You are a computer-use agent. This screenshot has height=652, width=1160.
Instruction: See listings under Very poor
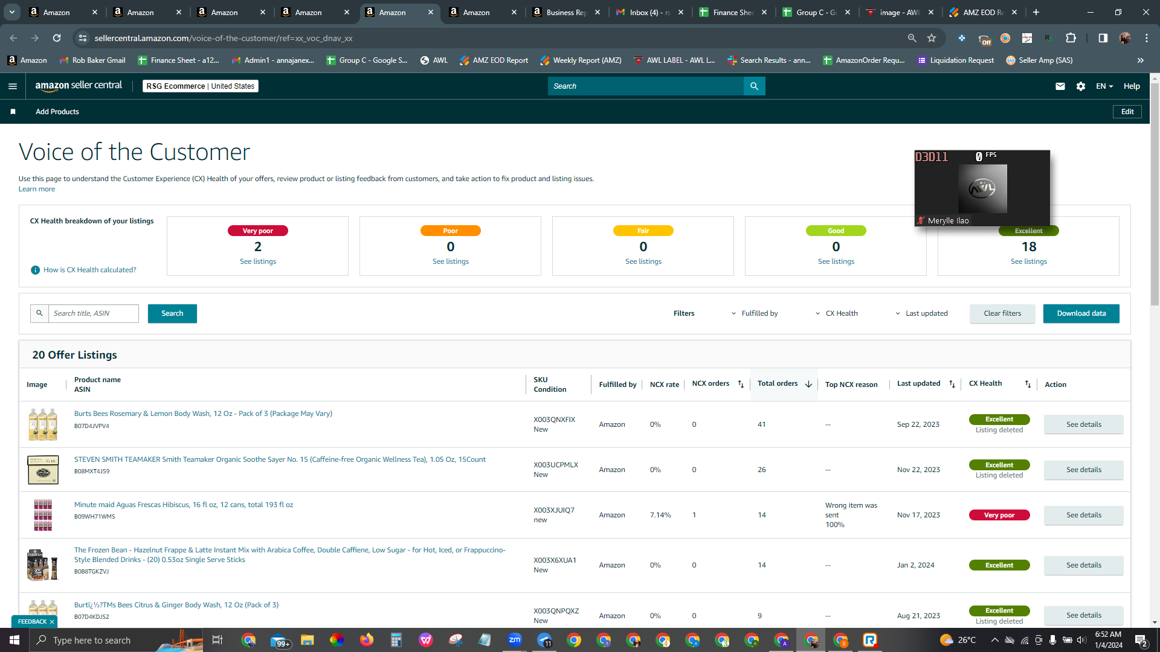click(x=258, y=261)
